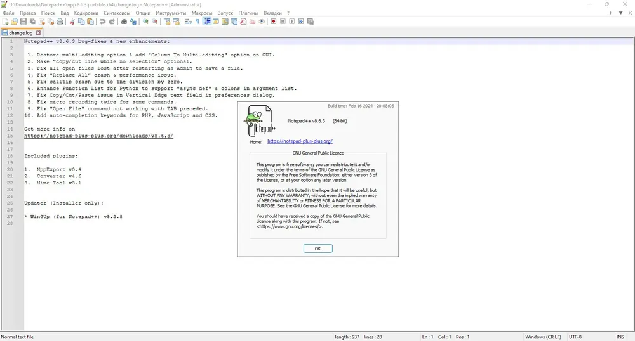
Task: Click the Paste clipboard toolbar icon
Action: click(90, 22)
